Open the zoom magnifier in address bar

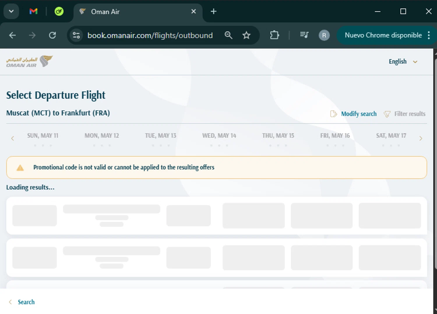[x=228, y=35]
